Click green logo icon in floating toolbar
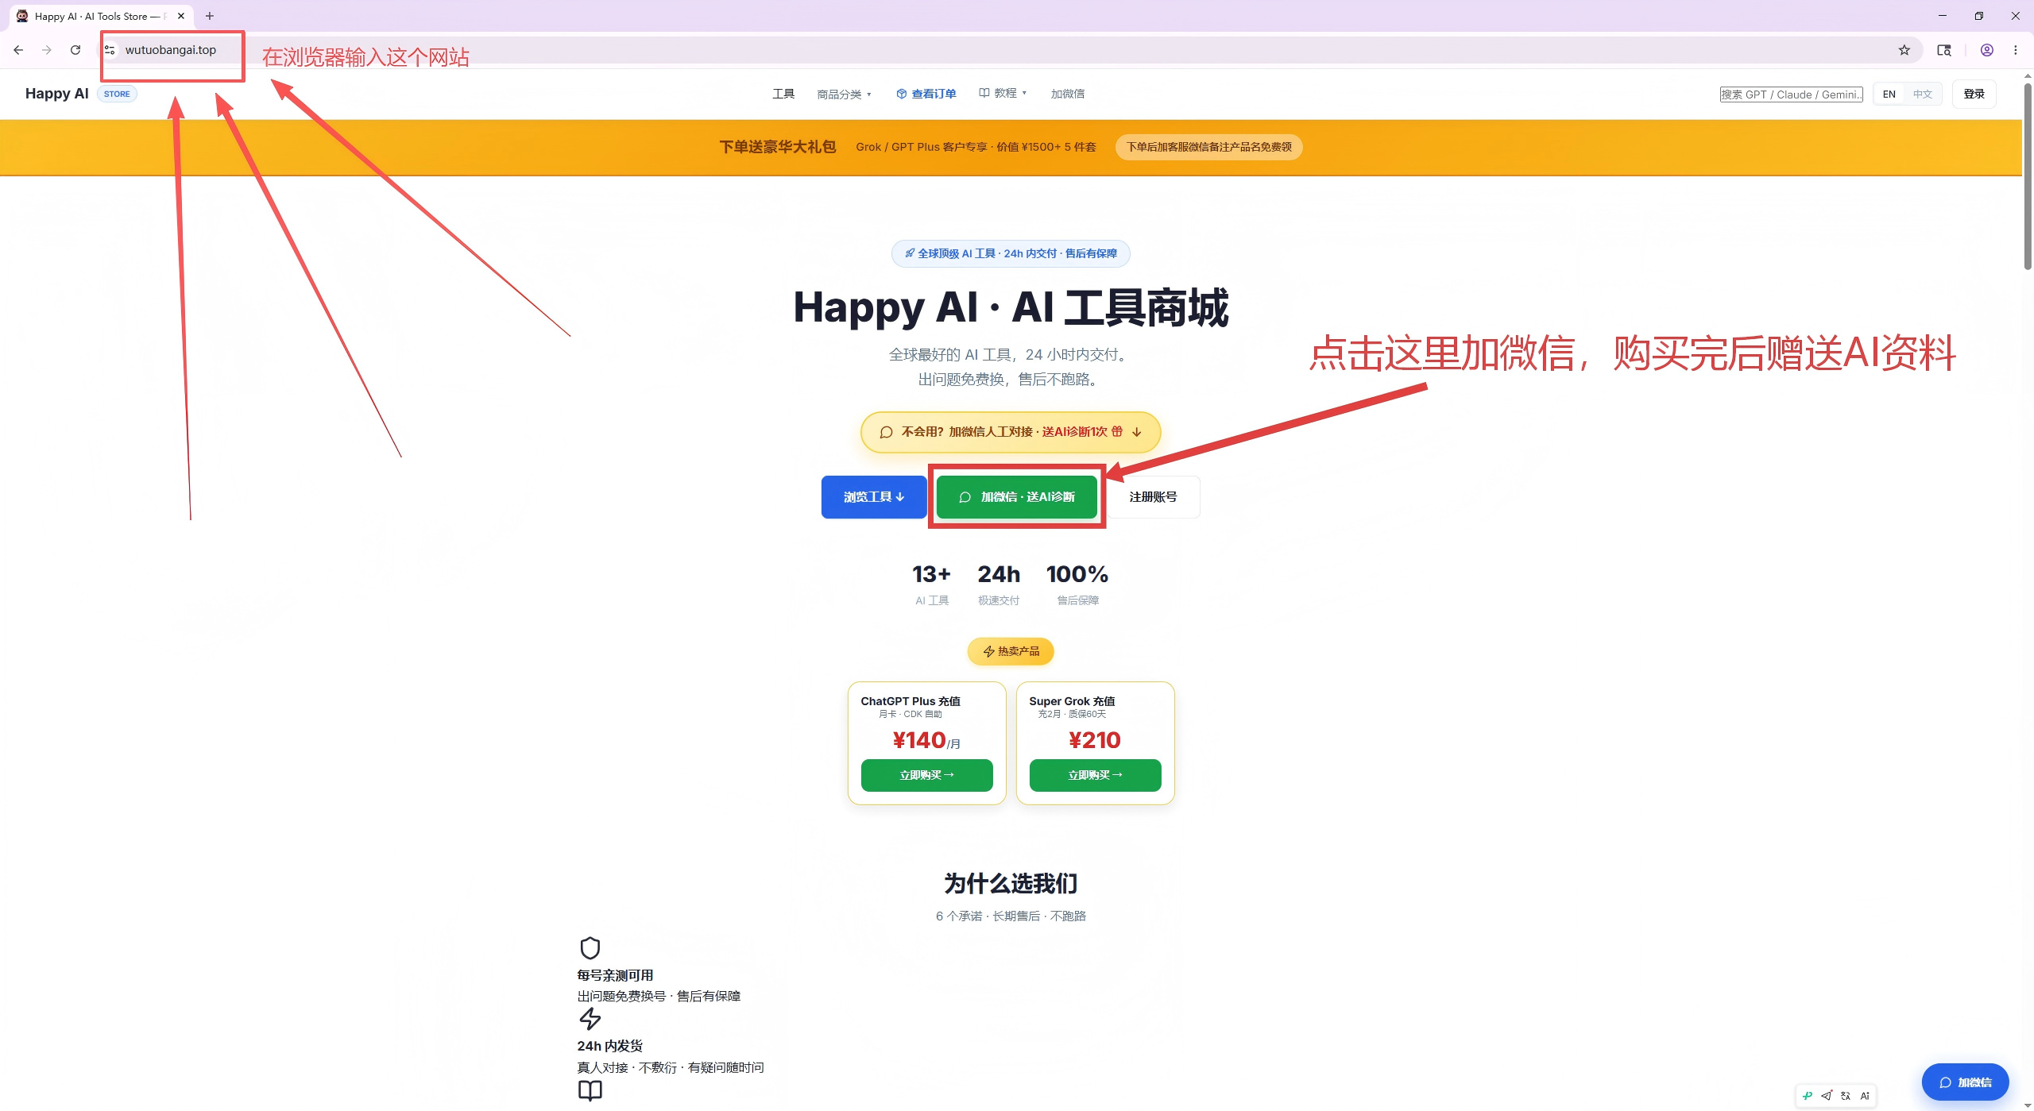The width and height of the screenshot is (2034, 1111). tap(1808, 1096)
